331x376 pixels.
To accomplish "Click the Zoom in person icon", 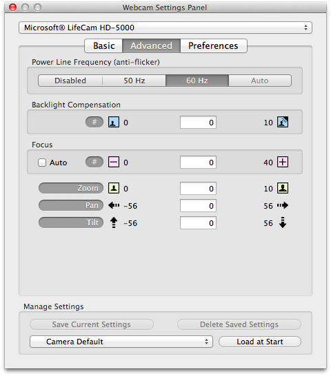I will click(283, 188).
